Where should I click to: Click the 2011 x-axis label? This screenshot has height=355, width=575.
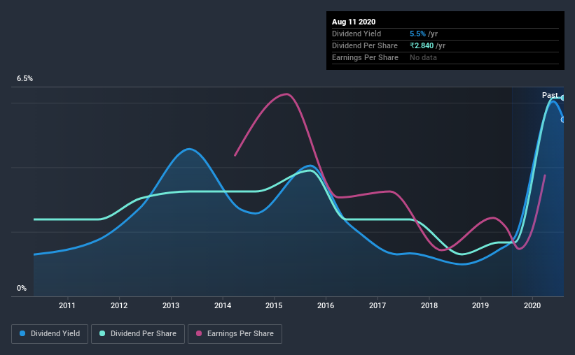pyautogui.click(x=67, y=305)
